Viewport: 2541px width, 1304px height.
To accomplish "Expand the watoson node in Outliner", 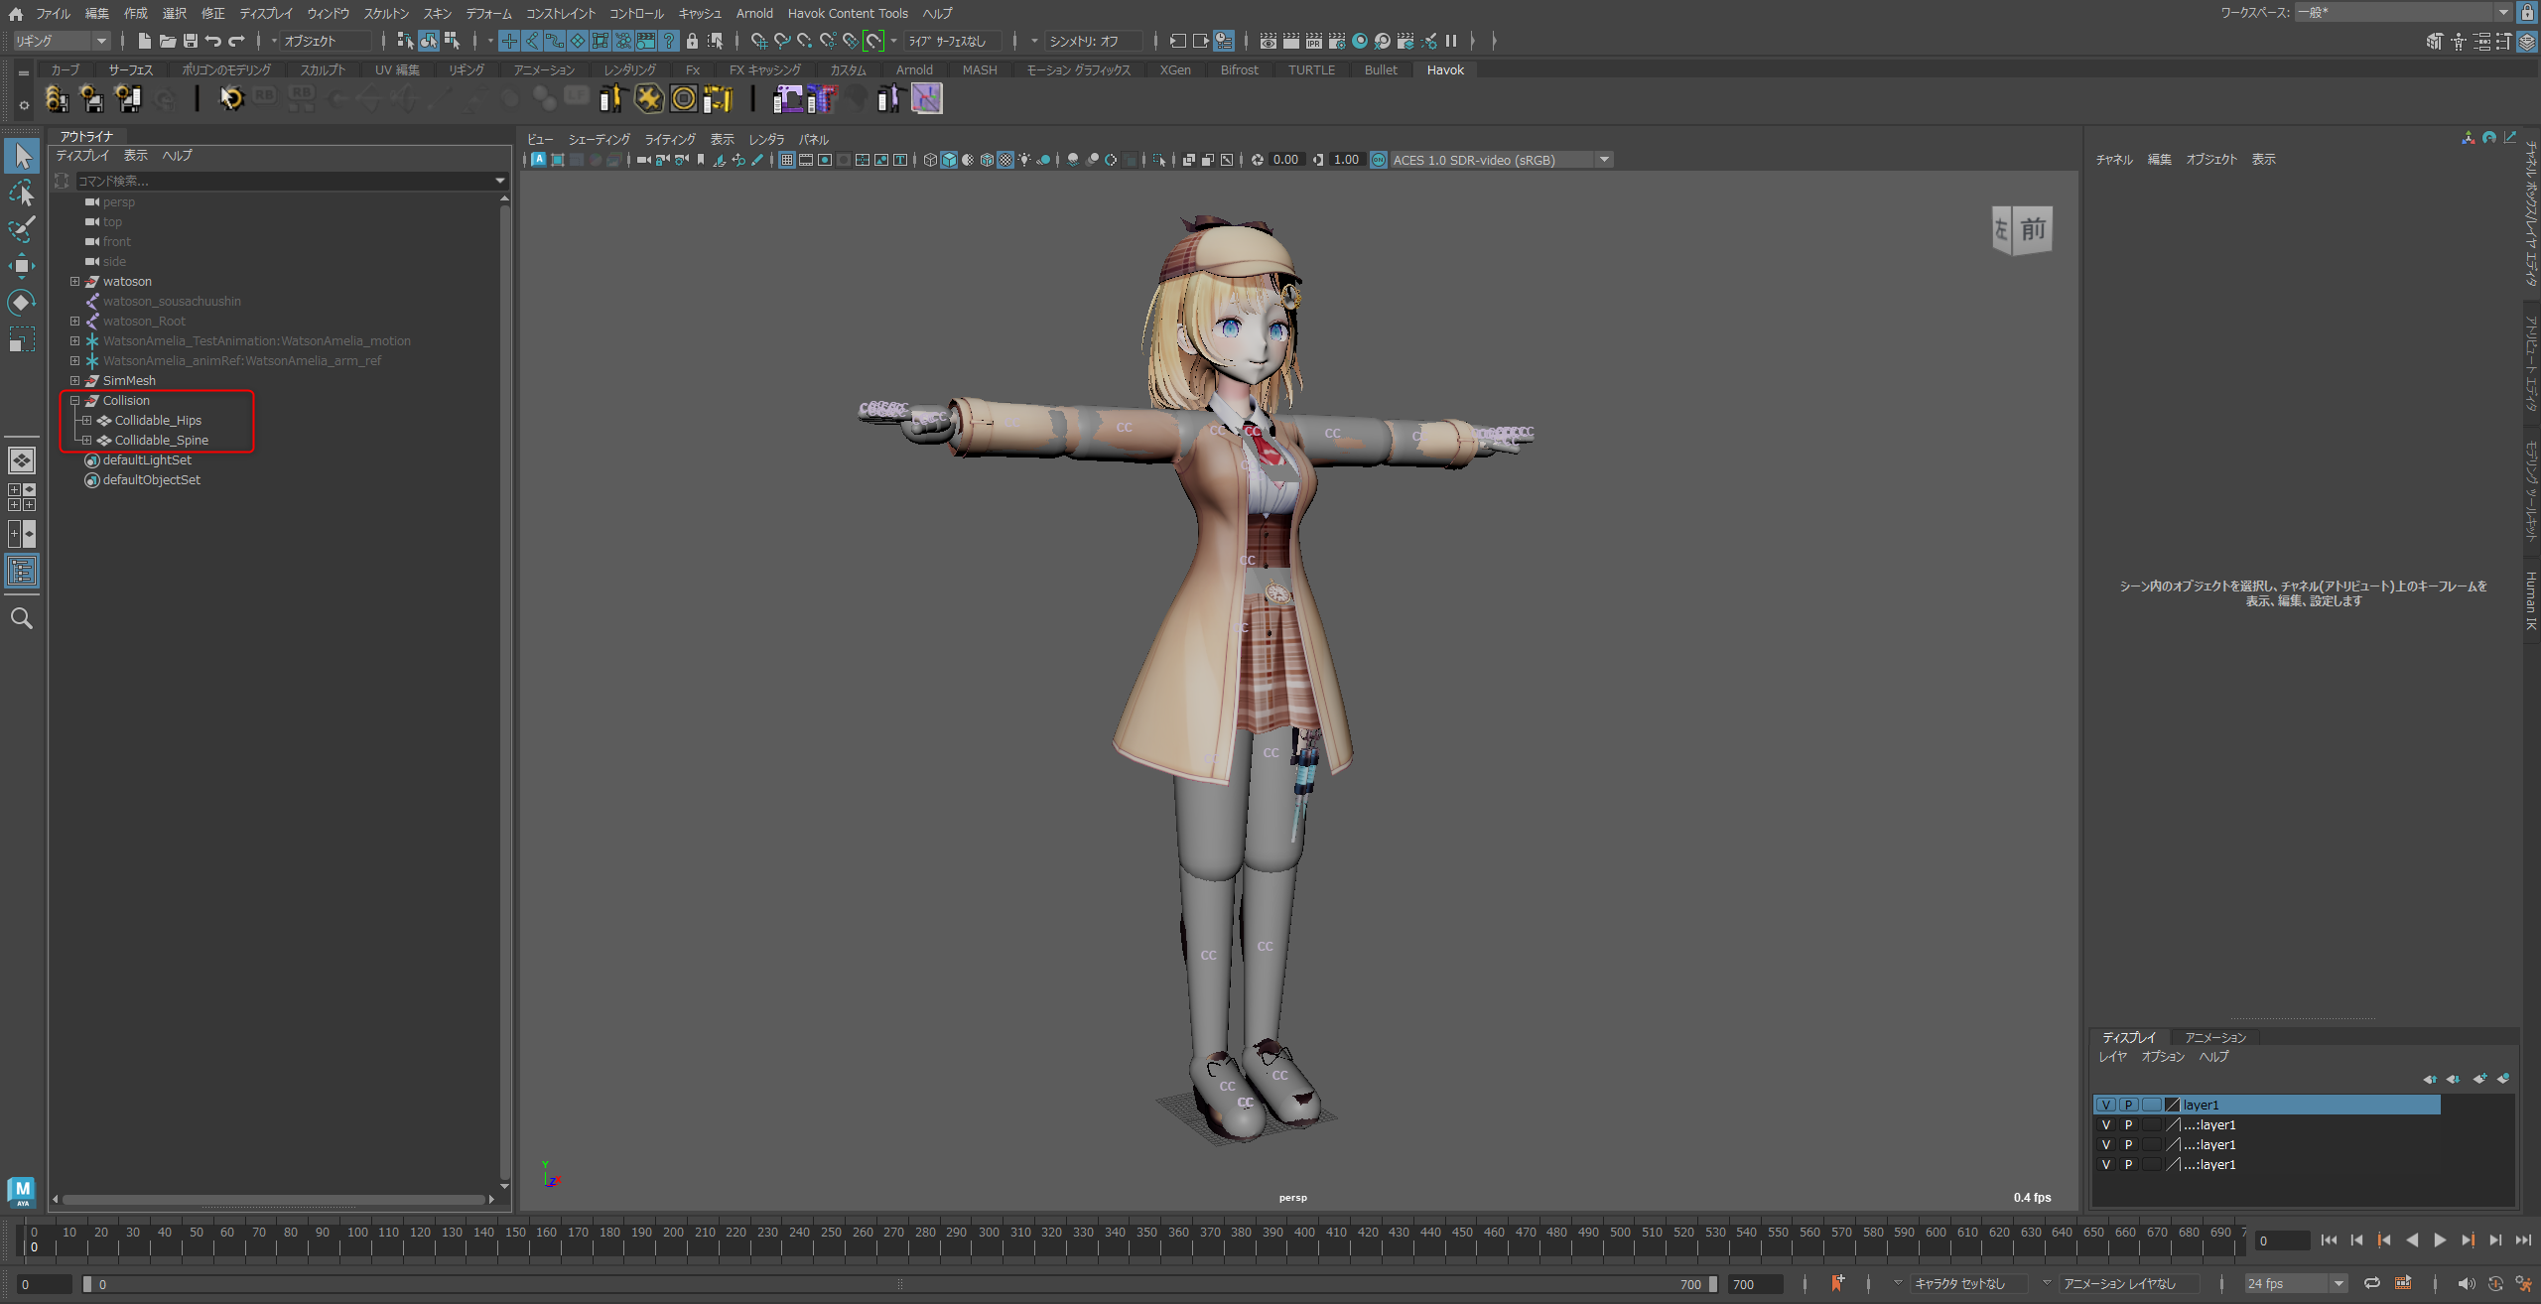I will [x=74, y=282].
